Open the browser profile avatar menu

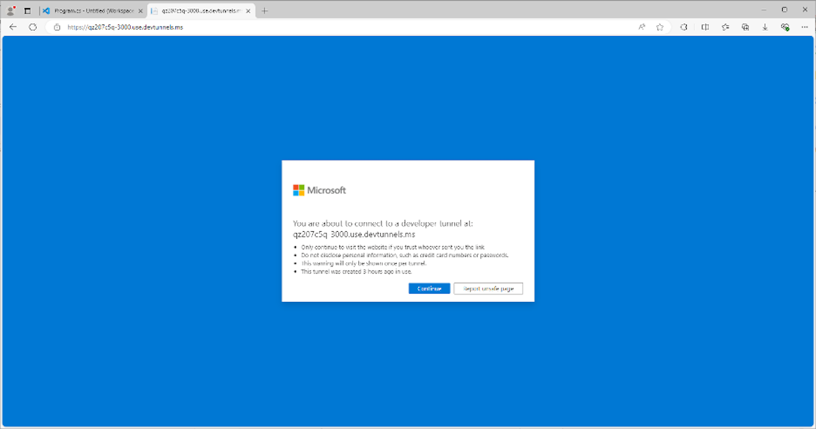pos(10,10)
